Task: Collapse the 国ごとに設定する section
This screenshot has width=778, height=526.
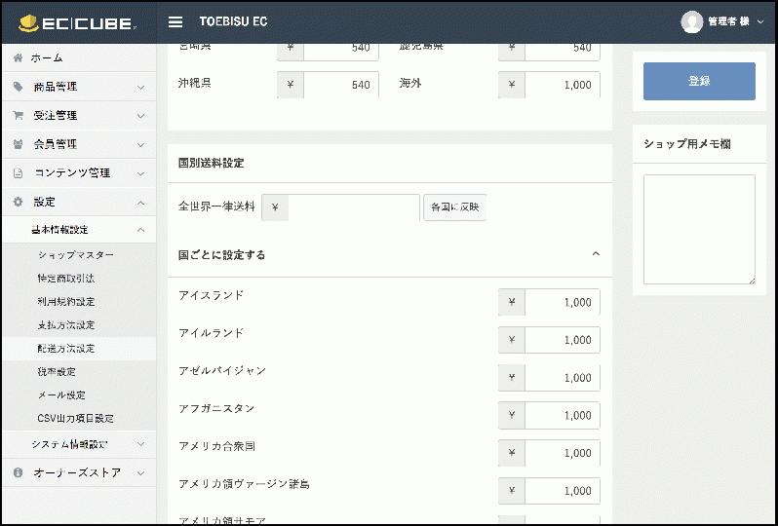Action: point(596,254)
